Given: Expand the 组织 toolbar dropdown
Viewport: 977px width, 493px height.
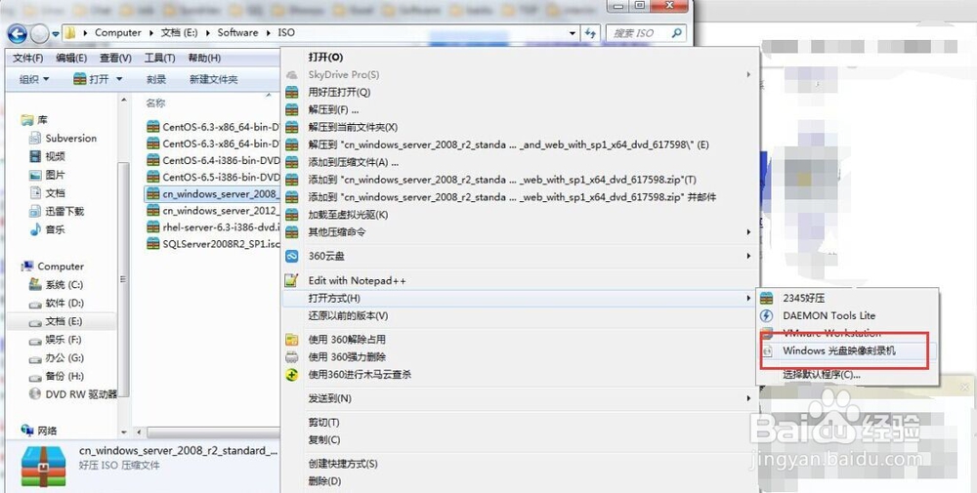Looking at the screenshot, I should [x=46, y=80].
